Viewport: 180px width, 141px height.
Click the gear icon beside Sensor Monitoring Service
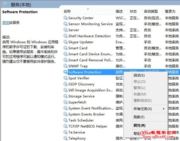pos(65,24)
